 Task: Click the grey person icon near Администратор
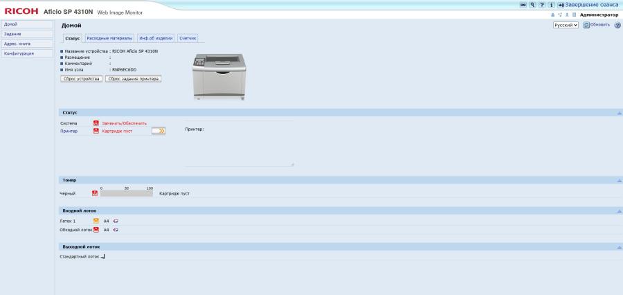(x=567, y=15)
